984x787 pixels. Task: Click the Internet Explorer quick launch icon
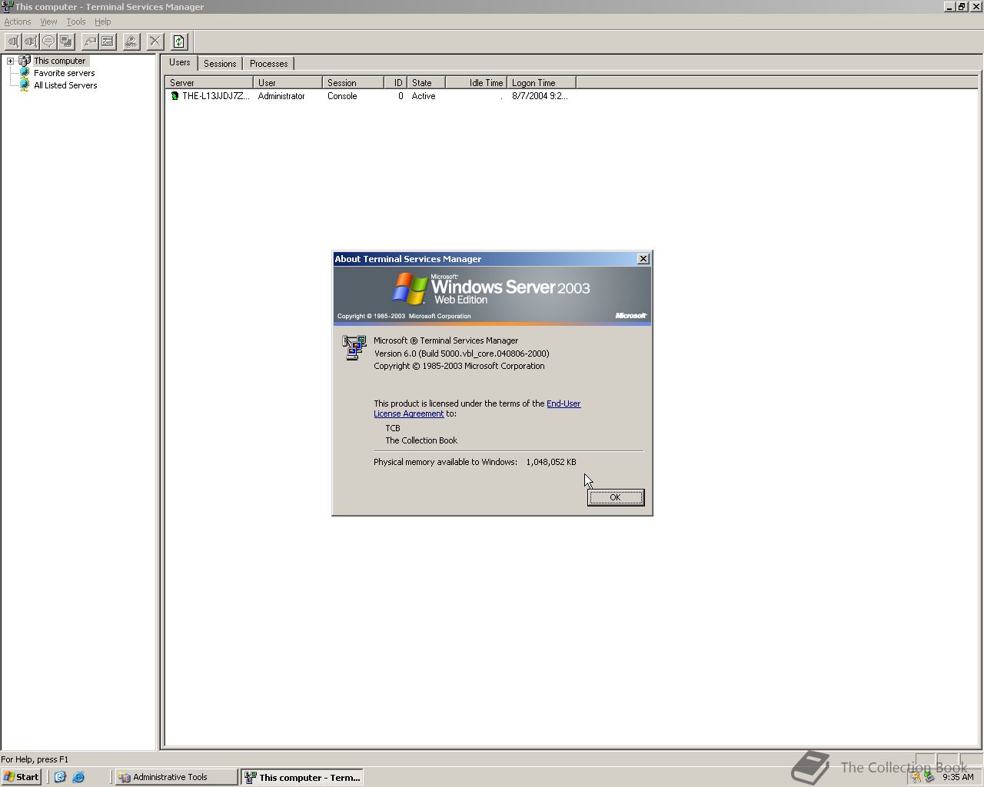(78, 777)
